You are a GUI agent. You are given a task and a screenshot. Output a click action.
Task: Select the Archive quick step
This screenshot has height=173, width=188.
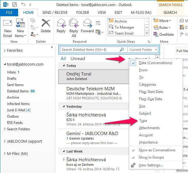[x=126, y=21]
